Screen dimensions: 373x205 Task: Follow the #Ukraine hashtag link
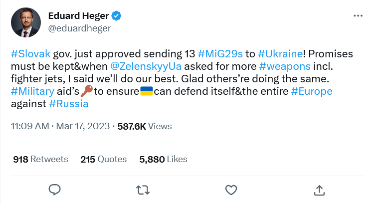[x=280, y=53]
